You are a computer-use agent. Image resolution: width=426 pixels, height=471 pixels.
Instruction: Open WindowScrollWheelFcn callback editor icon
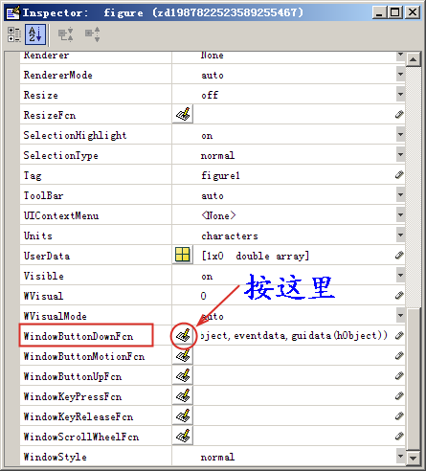point(183,436)
